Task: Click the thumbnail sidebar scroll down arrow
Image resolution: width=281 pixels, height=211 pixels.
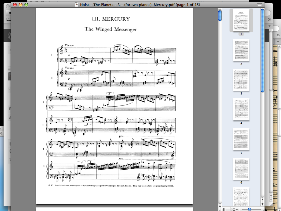Action: pos(262,204)
